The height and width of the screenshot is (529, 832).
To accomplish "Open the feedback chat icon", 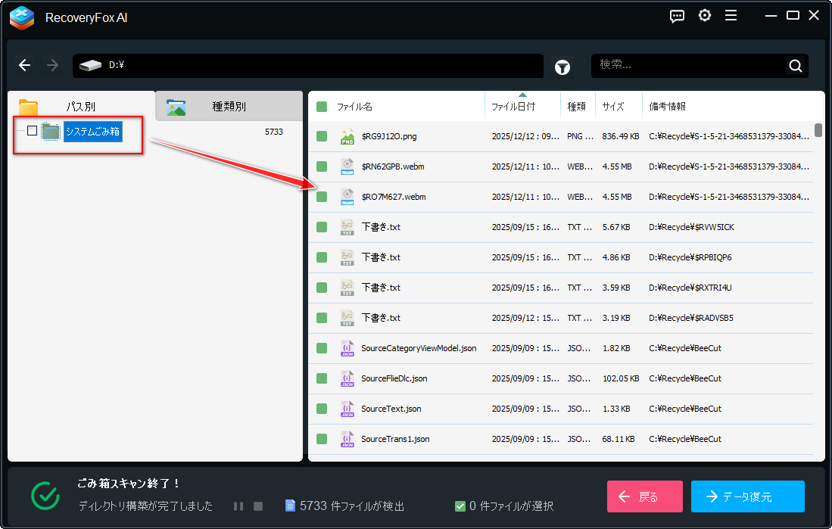I will tap(678, 16).
